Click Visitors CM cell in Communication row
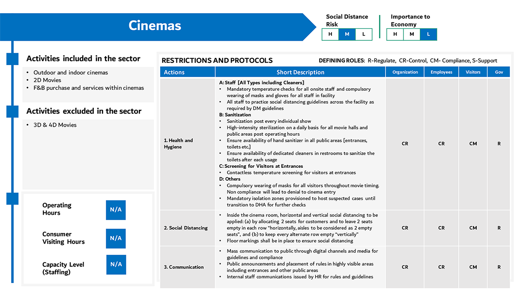 473,267
